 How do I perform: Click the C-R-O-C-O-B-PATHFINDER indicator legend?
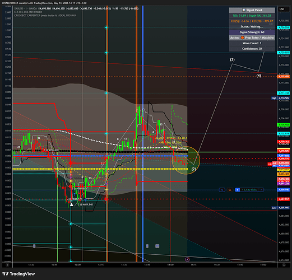[28, 12]
